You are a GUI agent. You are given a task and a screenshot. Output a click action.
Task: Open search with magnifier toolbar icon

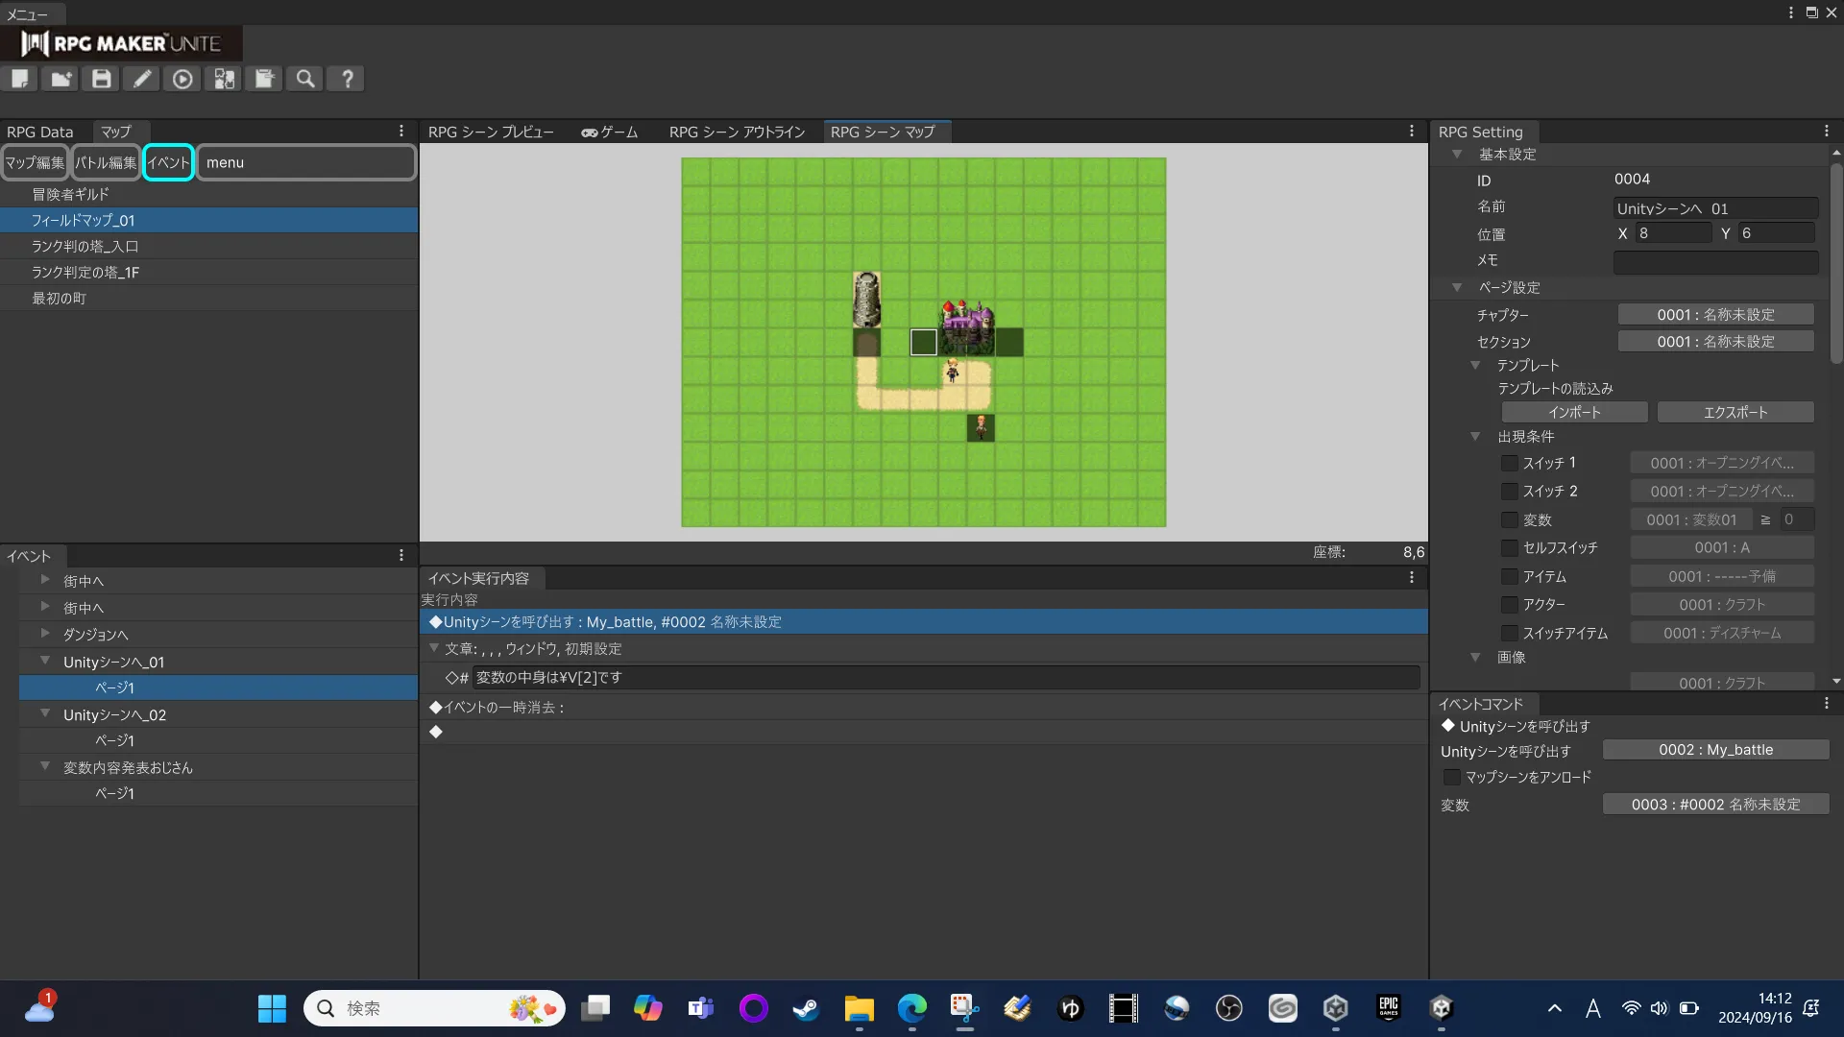coord(305,79)
